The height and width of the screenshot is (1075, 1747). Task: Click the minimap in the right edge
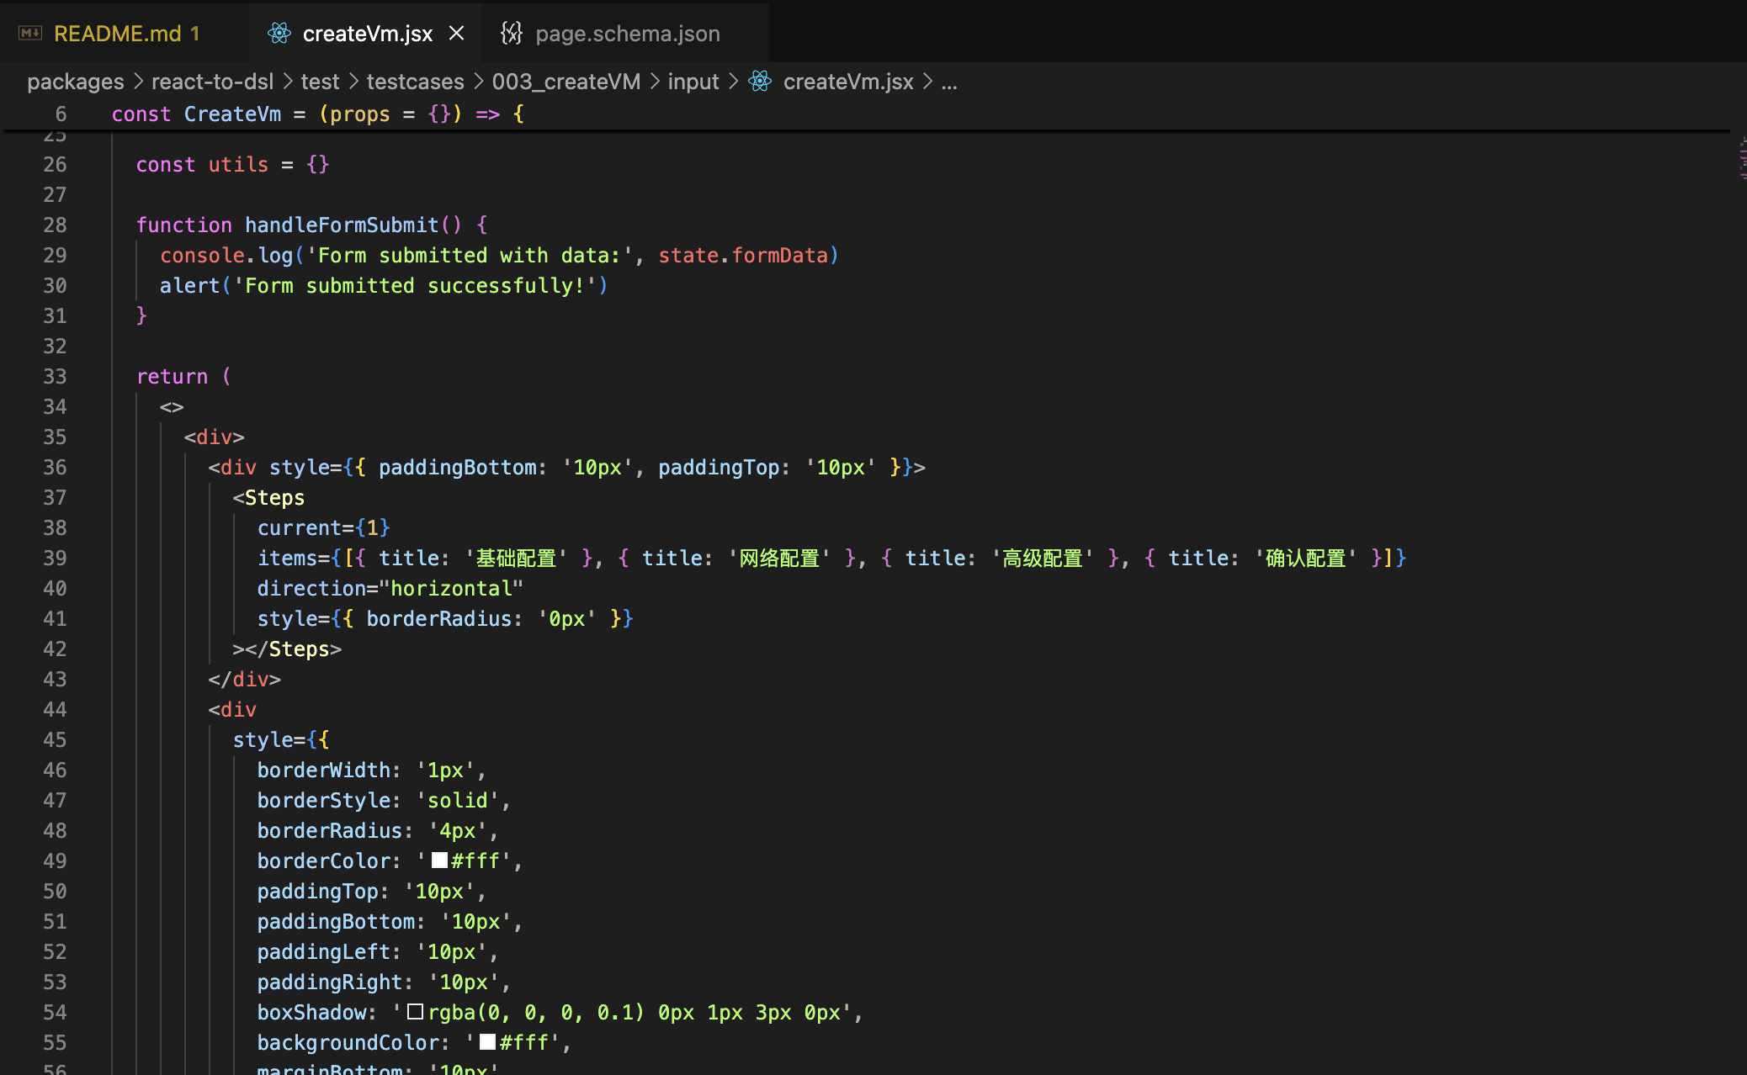[x=1740, y=160]
